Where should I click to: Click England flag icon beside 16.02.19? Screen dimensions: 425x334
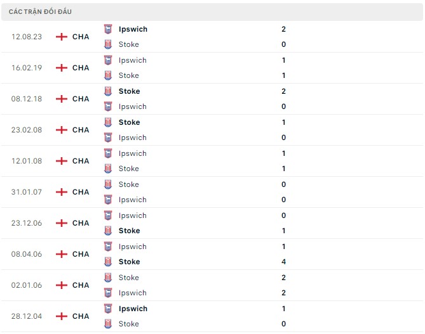62,68
